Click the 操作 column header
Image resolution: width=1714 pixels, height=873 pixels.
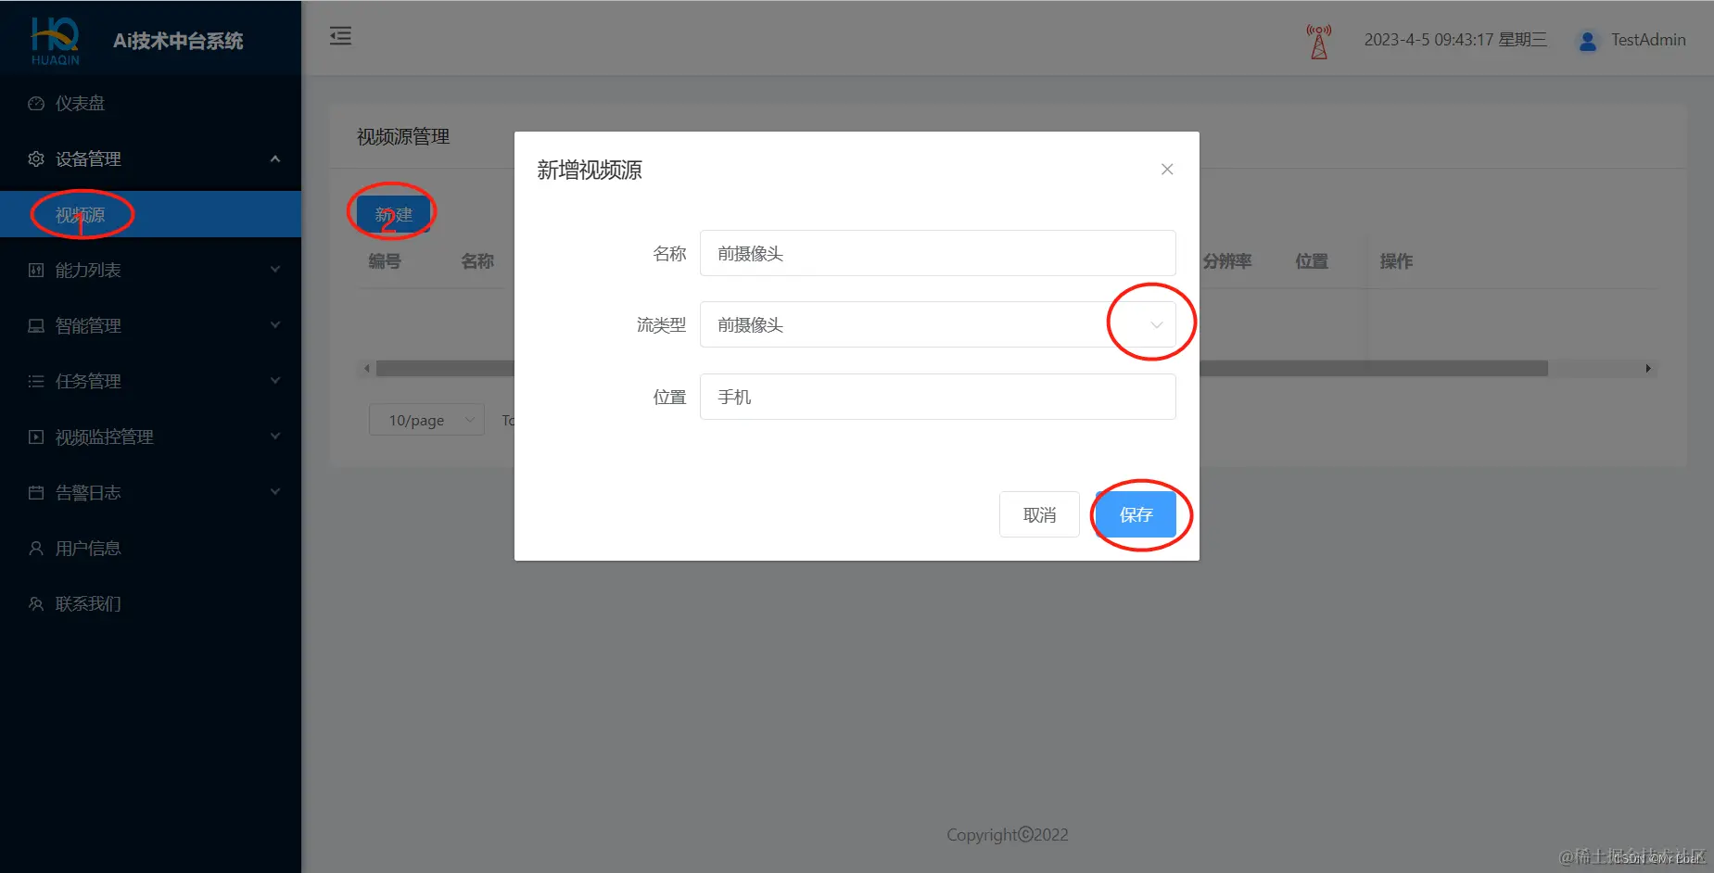click(x=1396, y=261)
